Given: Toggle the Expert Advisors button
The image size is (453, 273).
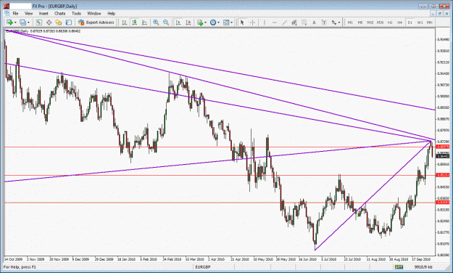Looking at the screenshot, I should point(96,23).
